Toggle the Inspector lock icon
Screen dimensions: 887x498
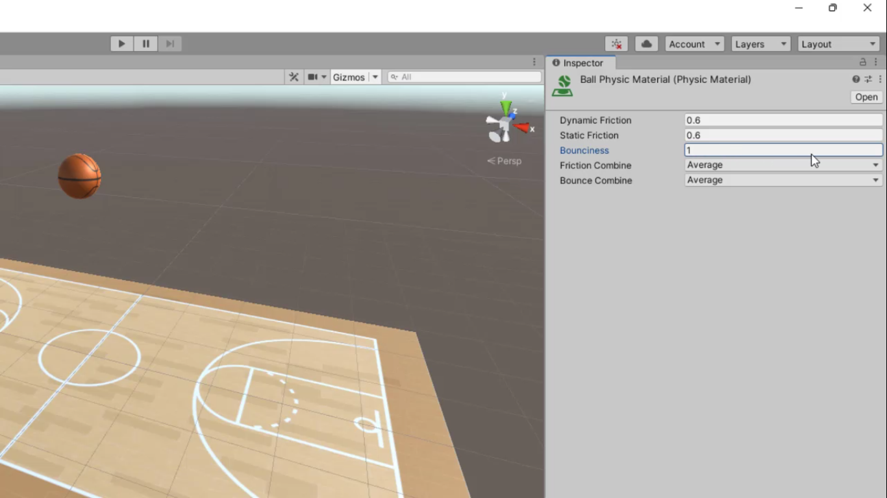[863, 62]
